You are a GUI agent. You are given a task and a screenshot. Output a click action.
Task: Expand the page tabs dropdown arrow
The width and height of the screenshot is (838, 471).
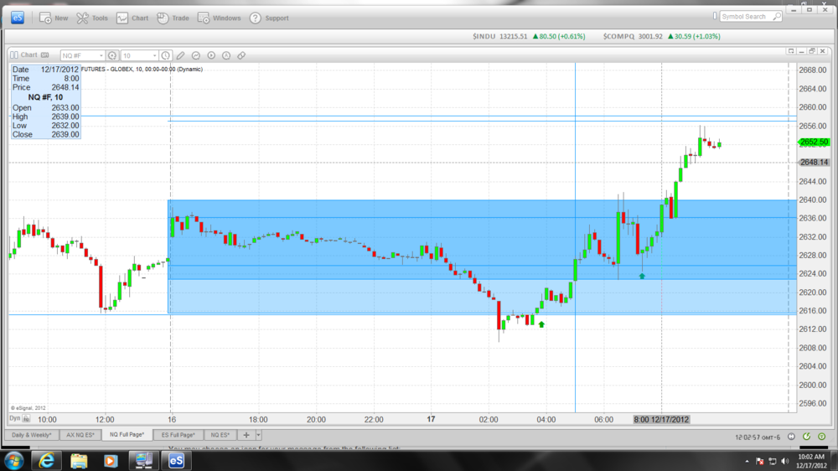[x=259, y=435]
